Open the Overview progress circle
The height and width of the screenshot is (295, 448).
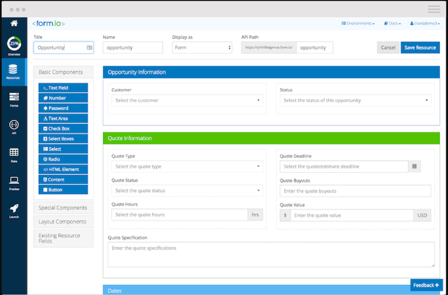point(14,44)
